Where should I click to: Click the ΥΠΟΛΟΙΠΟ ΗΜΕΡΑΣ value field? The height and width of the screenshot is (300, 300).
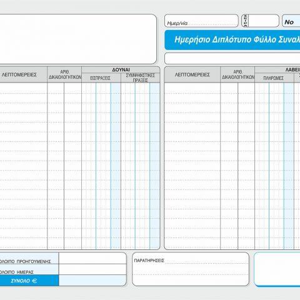tap(92, 269)
